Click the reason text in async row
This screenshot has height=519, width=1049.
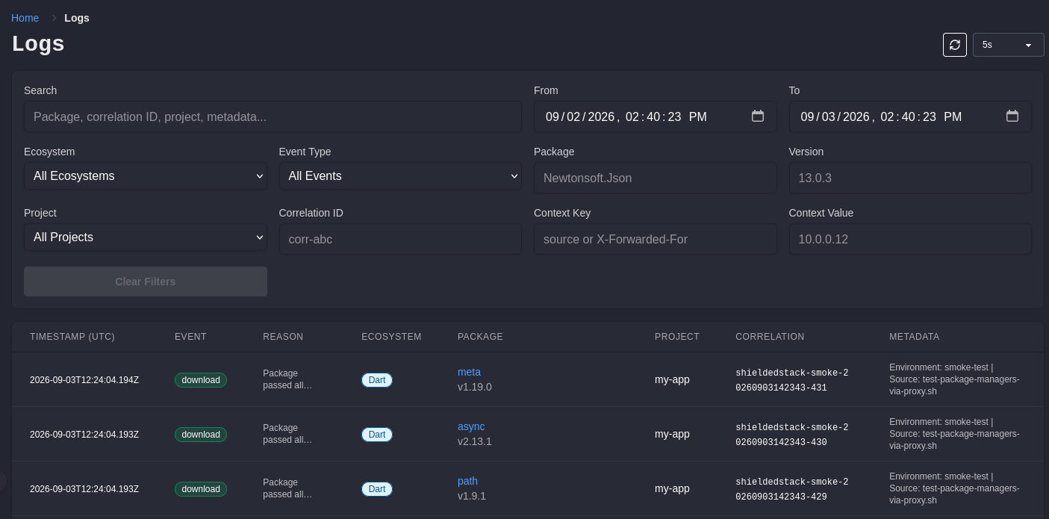tap(287, 434)
